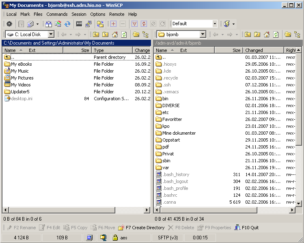Click the lightning globe session icon

[227, 24]
